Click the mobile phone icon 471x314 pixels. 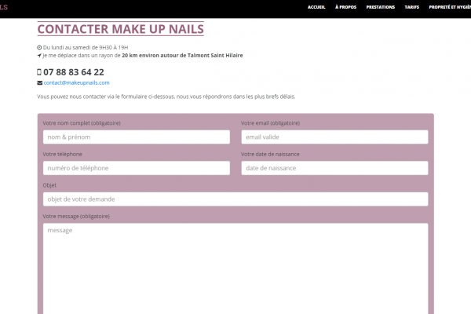tap(39, 72)
